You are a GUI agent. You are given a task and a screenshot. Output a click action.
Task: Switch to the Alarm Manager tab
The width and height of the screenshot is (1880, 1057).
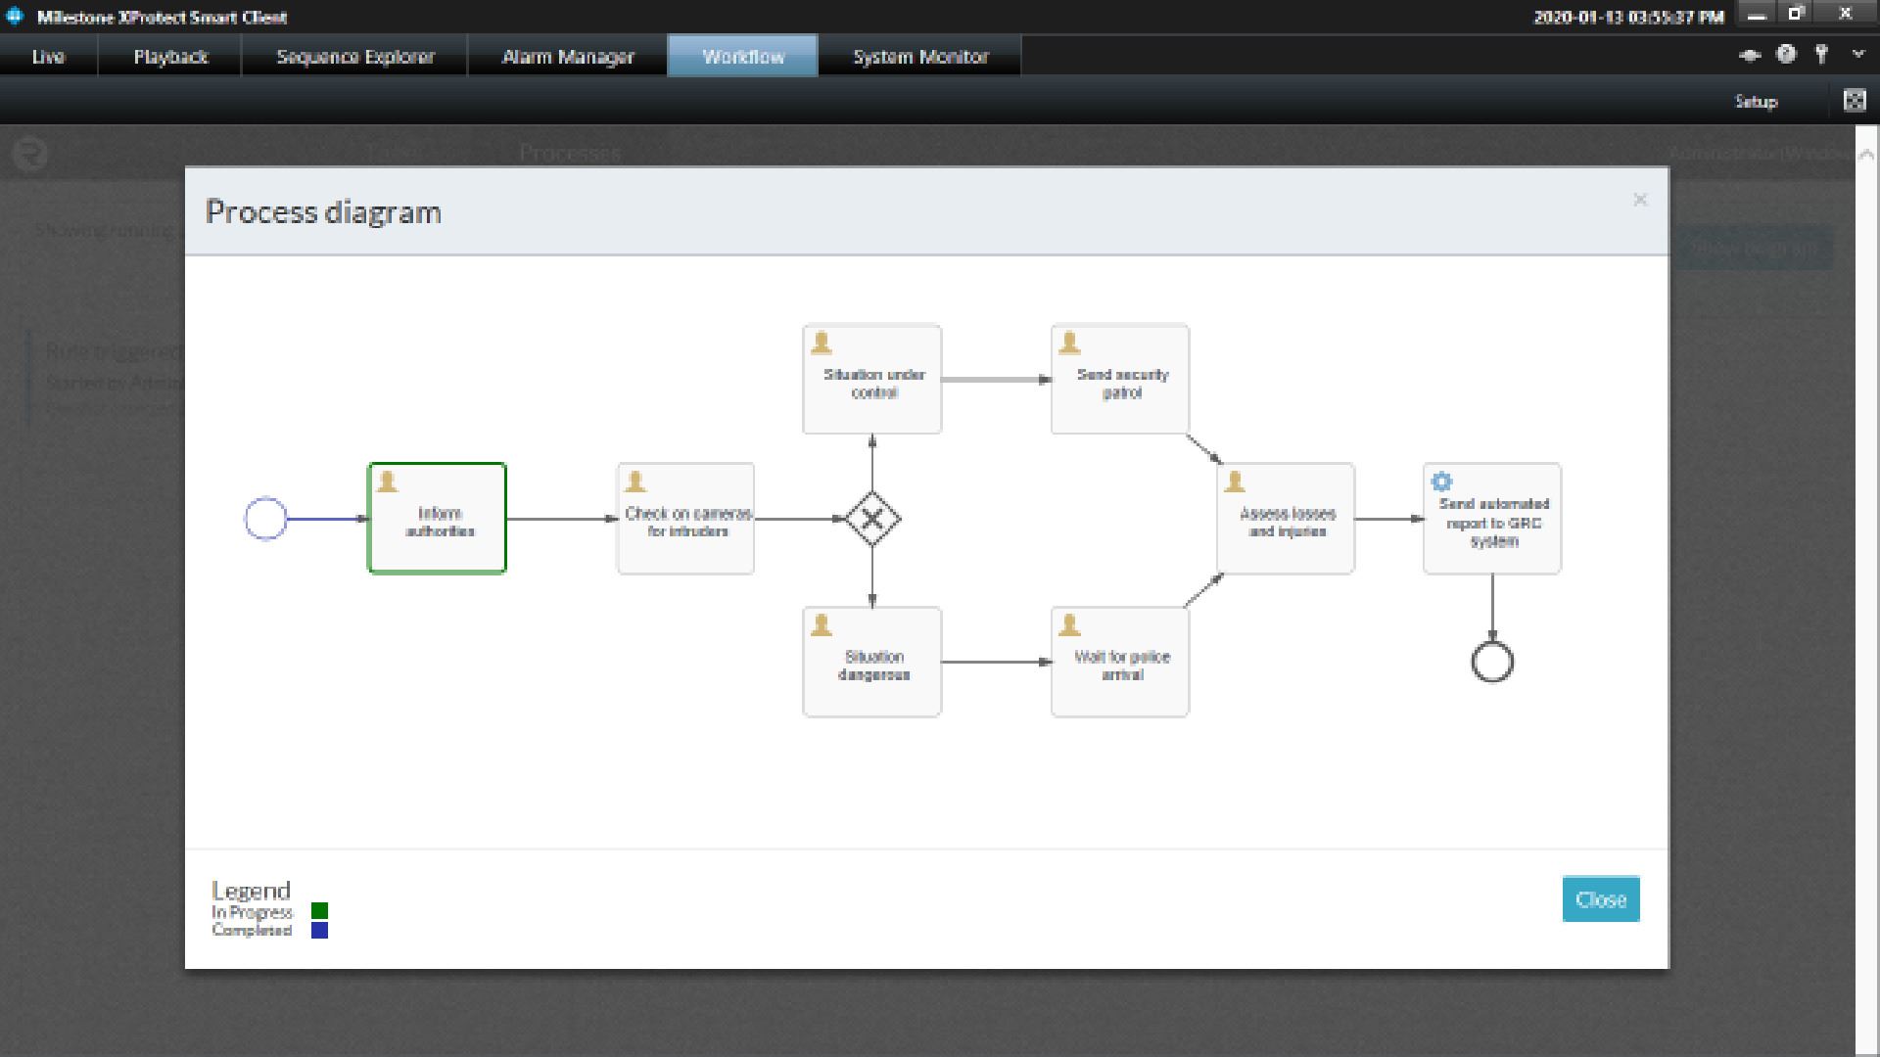(568, 57)
